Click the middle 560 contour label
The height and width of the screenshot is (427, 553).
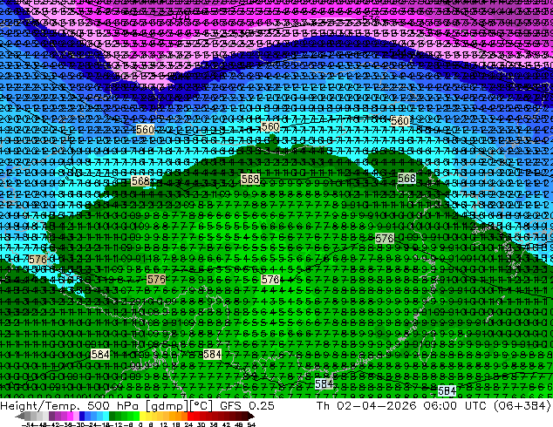(x=270, y=127)
